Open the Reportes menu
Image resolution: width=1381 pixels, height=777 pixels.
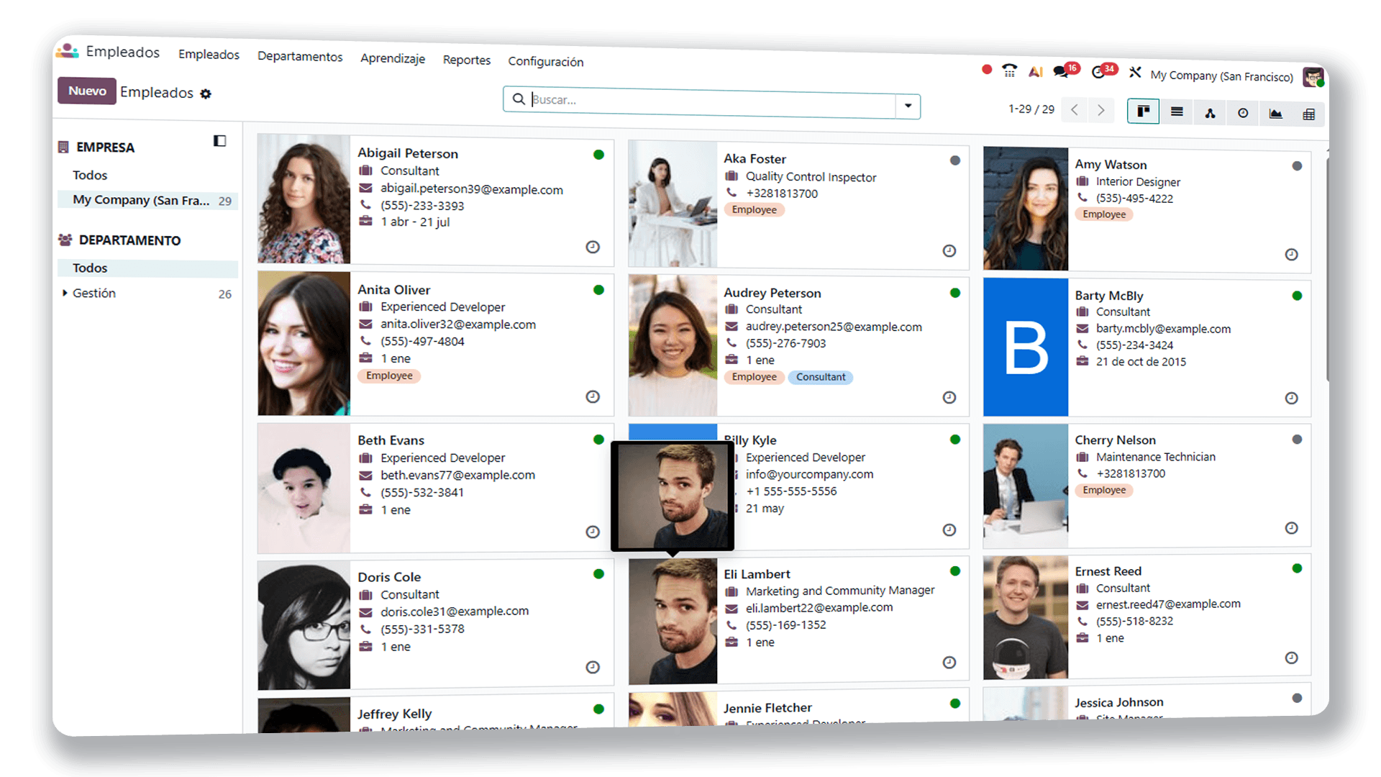click(x=467, y=60)
